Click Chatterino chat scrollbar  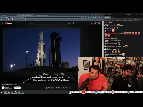point(142,39)
